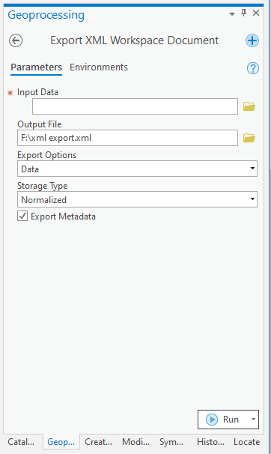Switch to the Environments tab
271x454 pixels.
pos(99,67)
